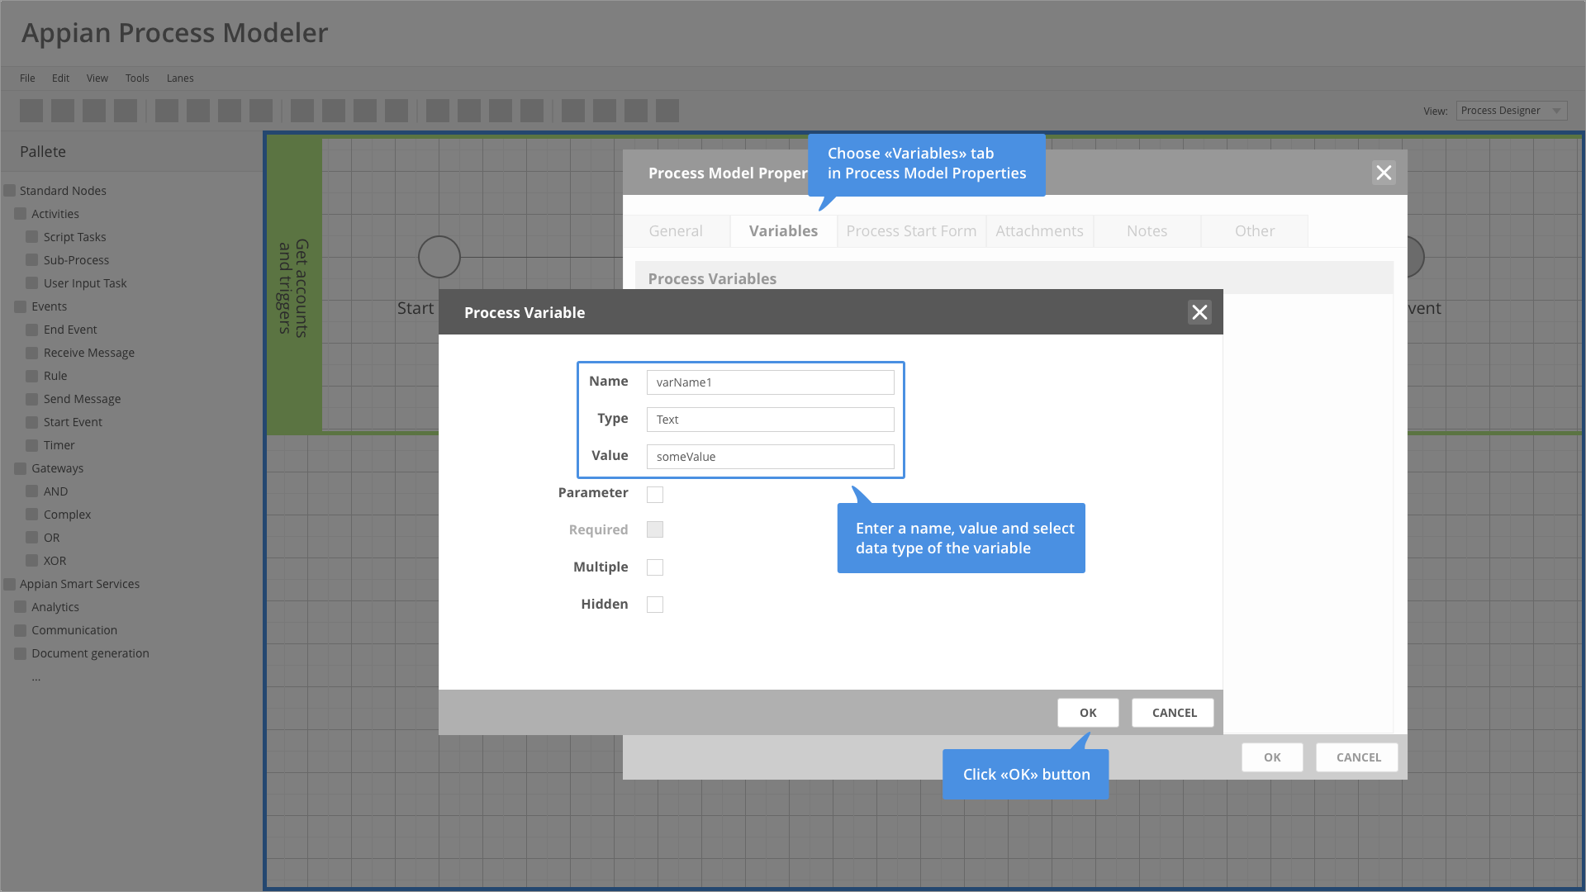
Task: Open the Tools menu
Action: click(x=137, y=78)
